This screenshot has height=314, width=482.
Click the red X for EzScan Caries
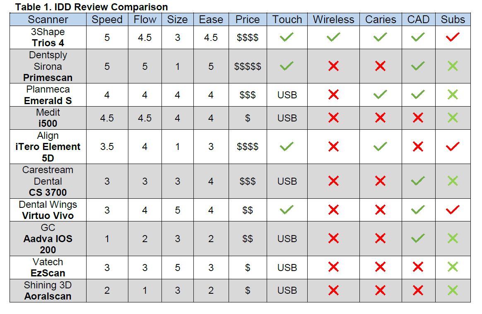click(380, 267)
